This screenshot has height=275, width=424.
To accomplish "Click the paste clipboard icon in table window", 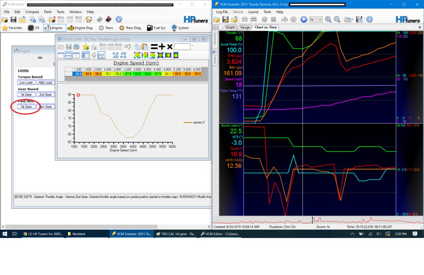I will (145, 47).
